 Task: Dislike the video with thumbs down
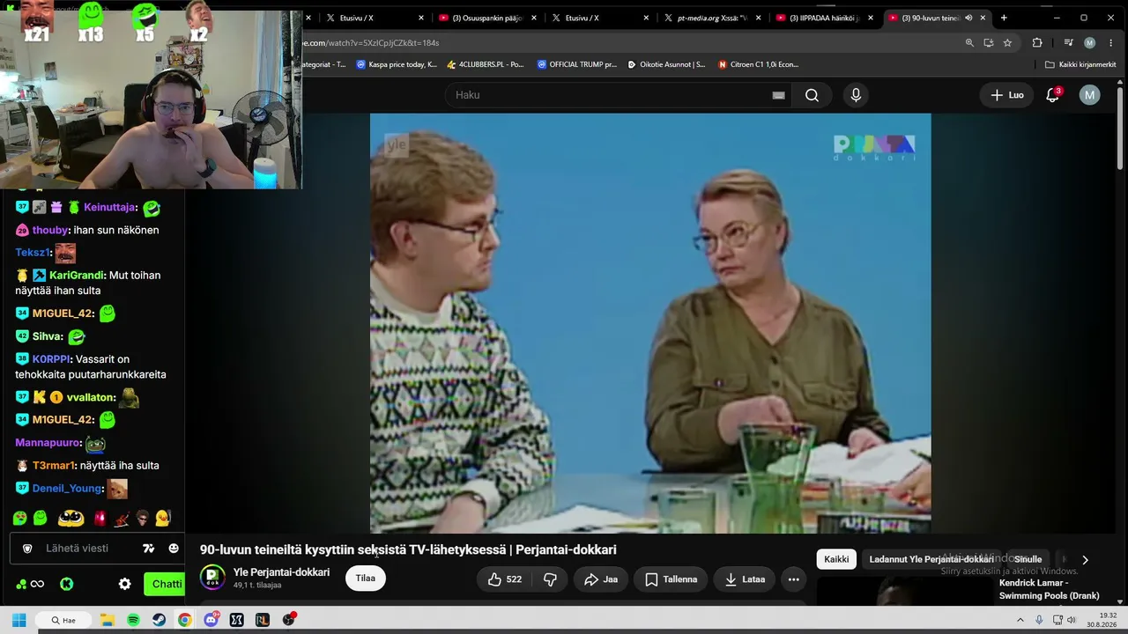[550, 579]
